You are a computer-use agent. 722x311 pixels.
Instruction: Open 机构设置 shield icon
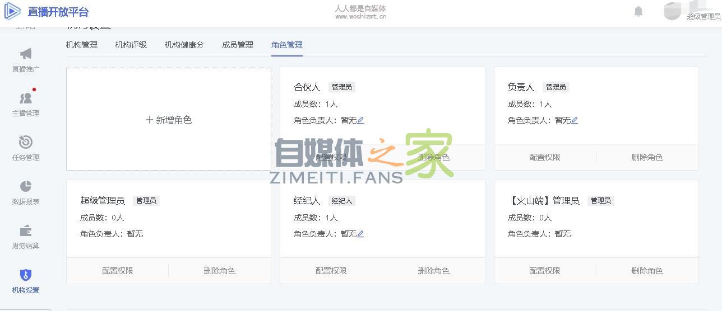point(26,275)
